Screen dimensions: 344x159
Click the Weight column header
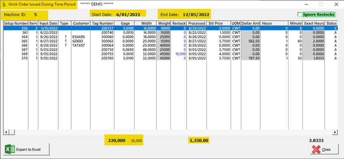(164, 23)
